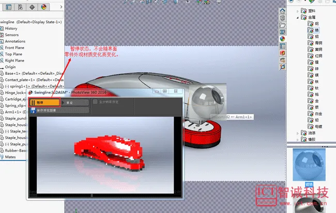Image resolution: width=336 pixels, height=213 pixels.
Task: Select the 铝 aluminum appearance folder
Action: pos(313,37)
